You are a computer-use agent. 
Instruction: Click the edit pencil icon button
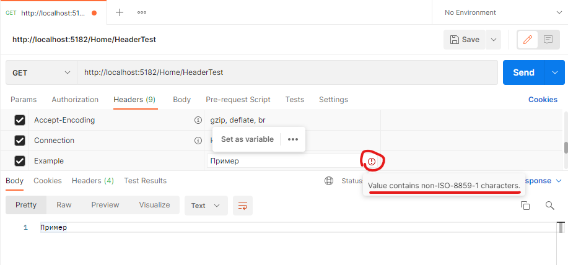[528, 40]
